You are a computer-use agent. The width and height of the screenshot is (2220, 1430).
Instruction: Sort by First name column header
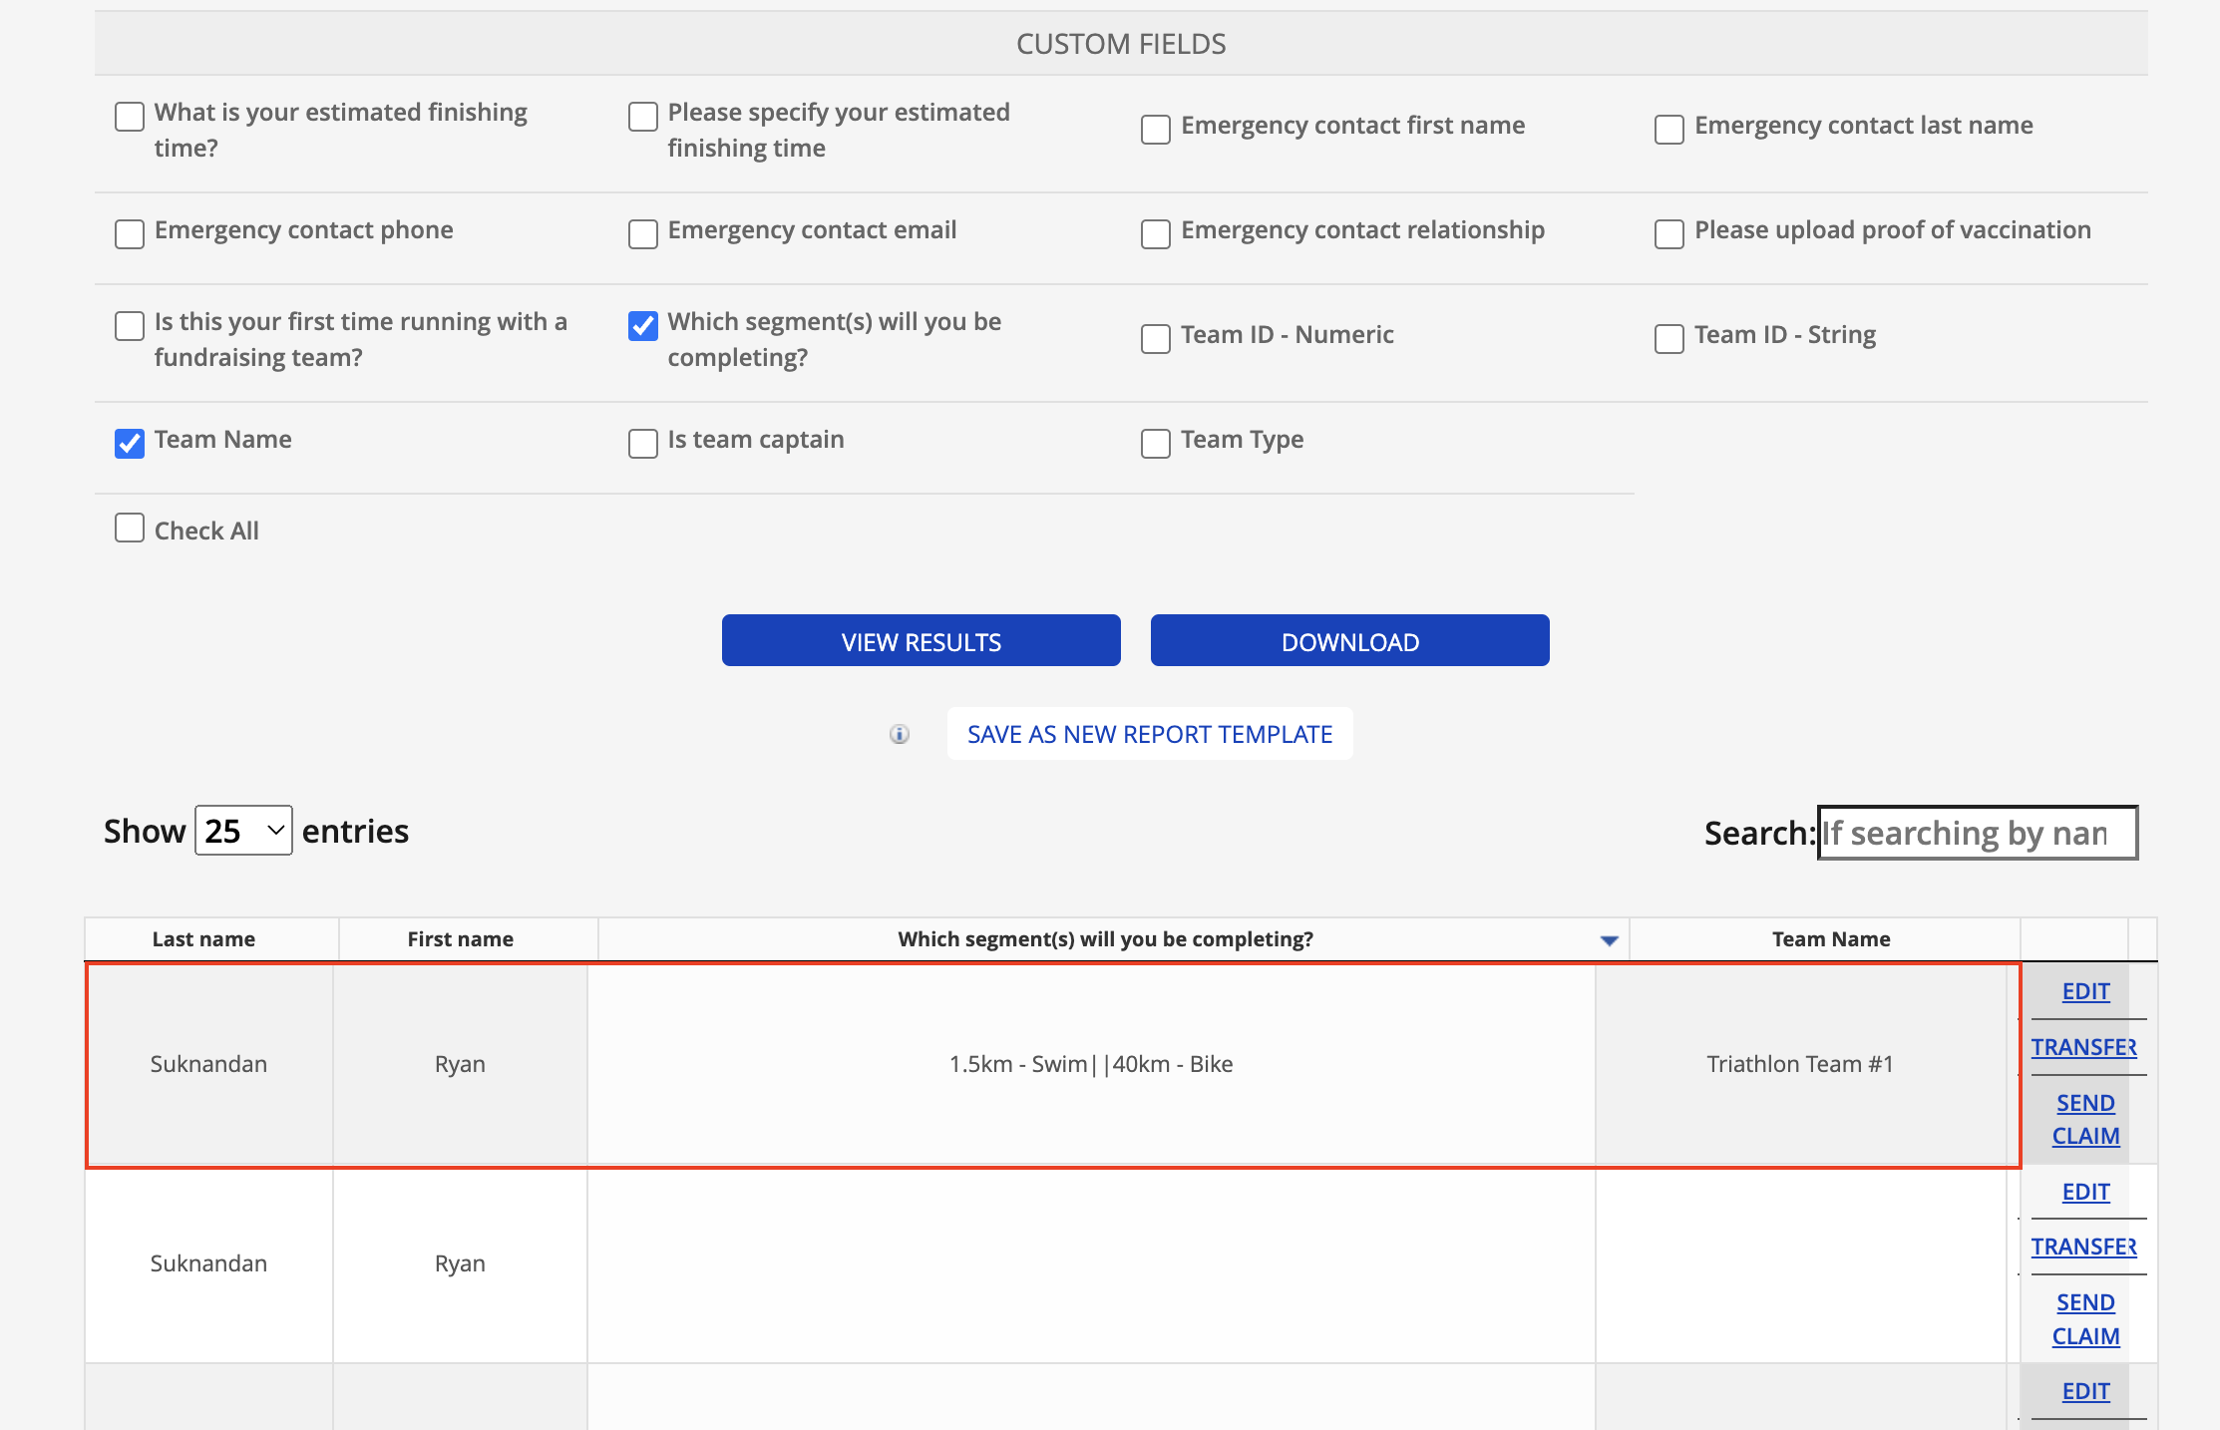click(x=460, y=939)
